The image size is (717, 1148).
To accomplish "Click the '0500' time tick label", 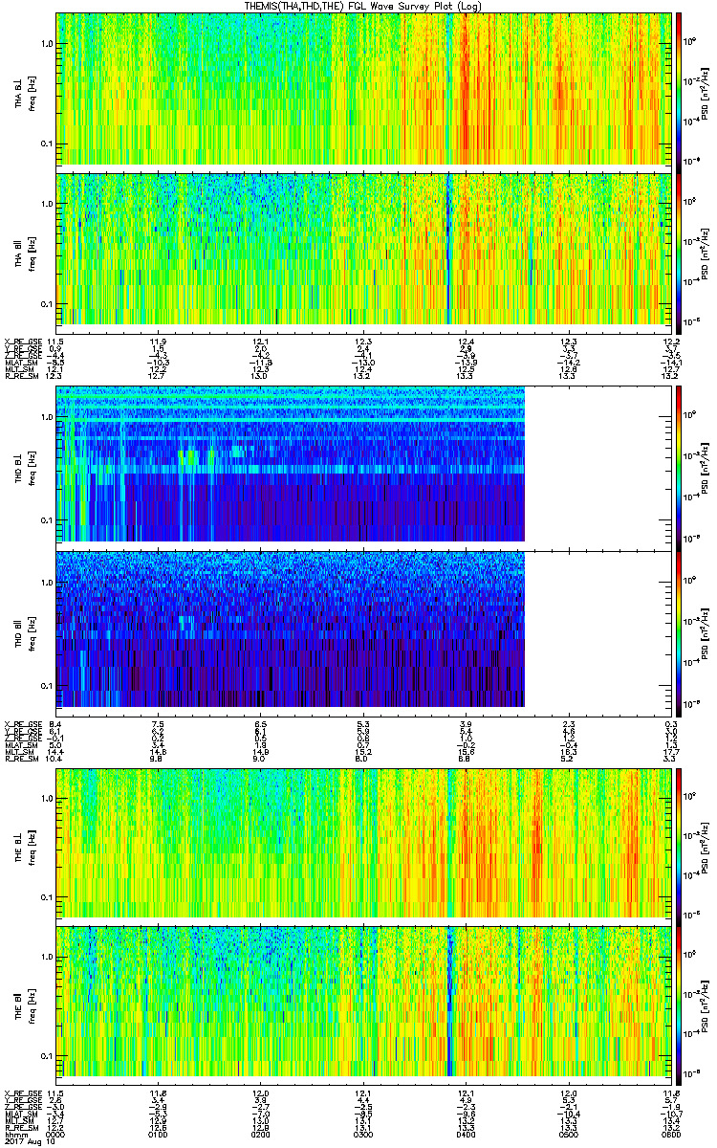I will [569, 1134].
